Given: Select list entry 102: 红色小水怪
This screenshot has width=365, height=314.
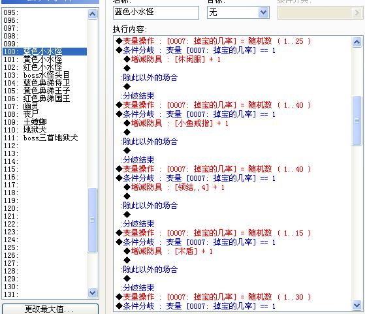Looking at the screenshot, I should 44,67.
